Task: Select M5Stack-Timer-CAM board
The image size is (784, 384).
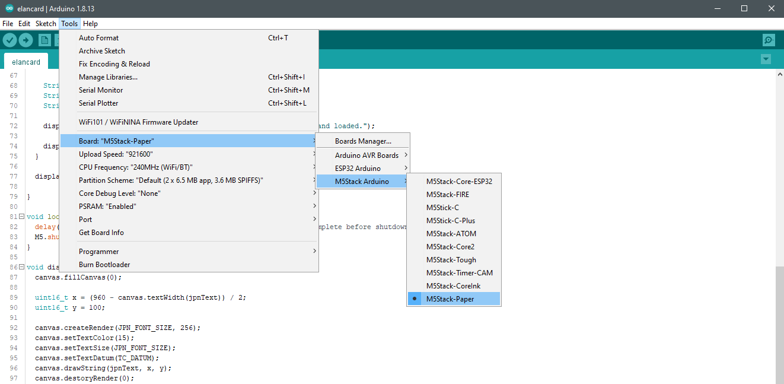Action: 454,273
